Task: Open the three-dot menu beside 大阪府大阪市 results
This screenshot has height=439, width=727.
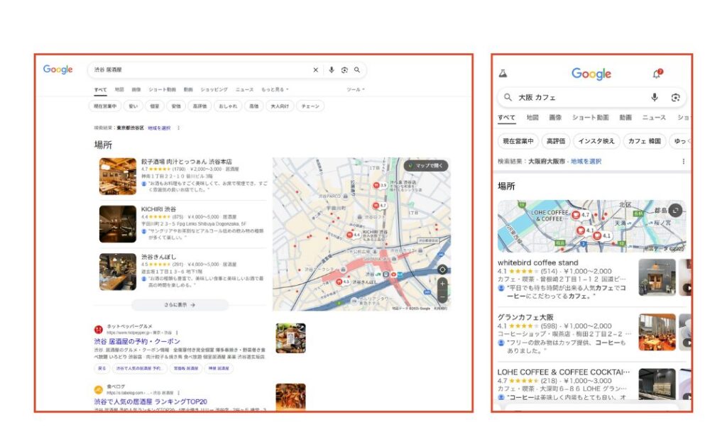Action: (x=683, y=161)
